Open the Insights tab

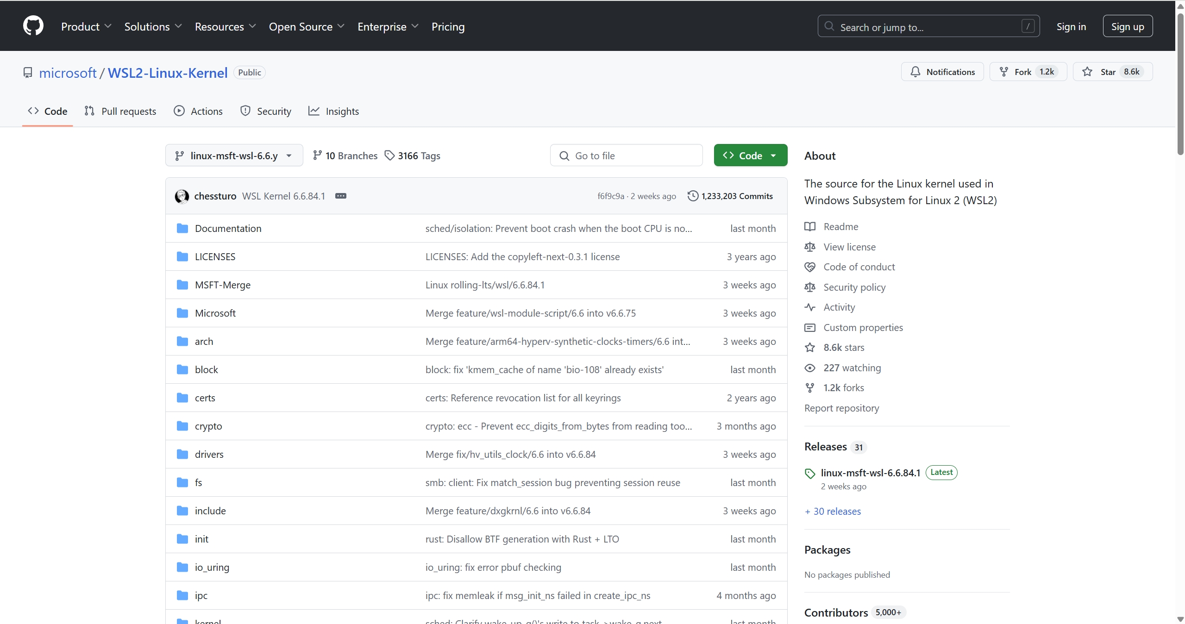click(x=334, y=111)
